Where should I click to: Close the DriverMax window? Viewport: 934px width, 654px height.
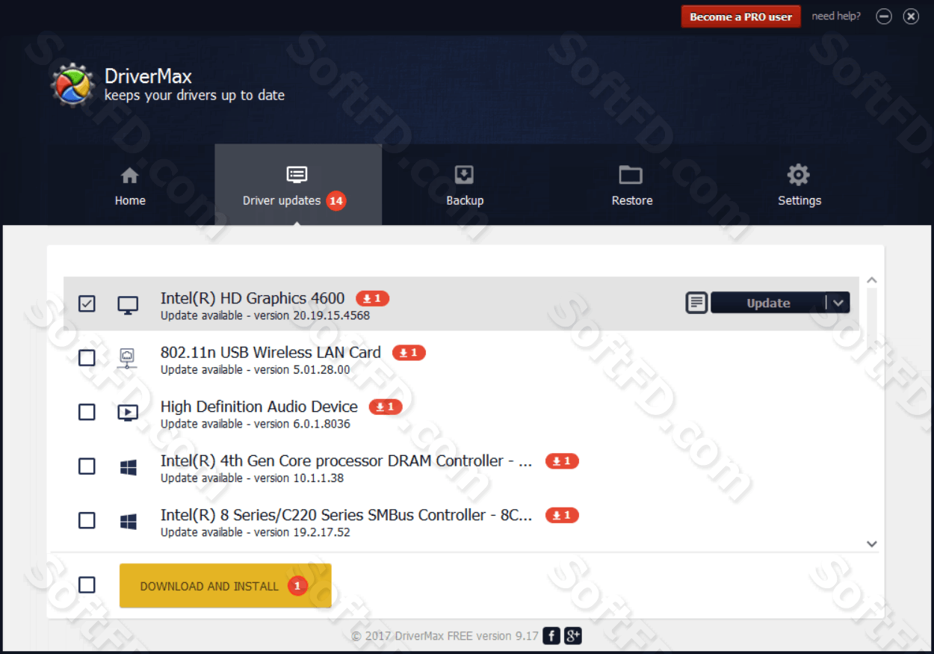coord(911,16)
